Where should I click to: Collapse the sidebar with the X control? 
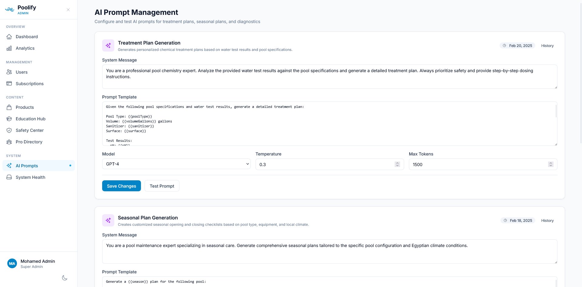tap(68, 10)
